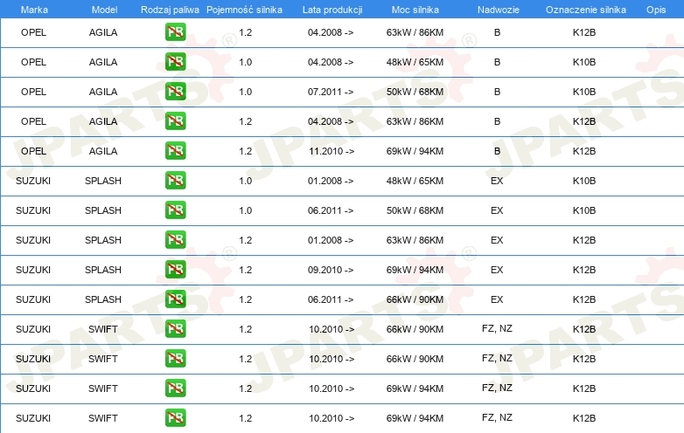Click "01.2008 ->" in the Splash 48kW row
The height and width of the screenshot is (433, 684).
coord(331,181)
